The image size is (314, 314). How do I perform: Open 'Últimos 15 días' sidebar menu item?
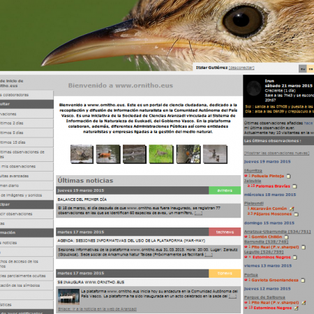click(27, 142)
